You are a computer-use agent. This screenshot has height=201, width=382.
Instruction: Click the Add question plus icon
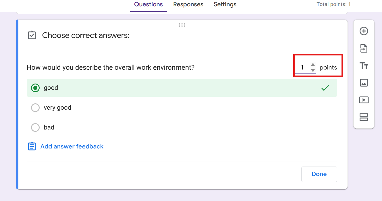(364, 31)
